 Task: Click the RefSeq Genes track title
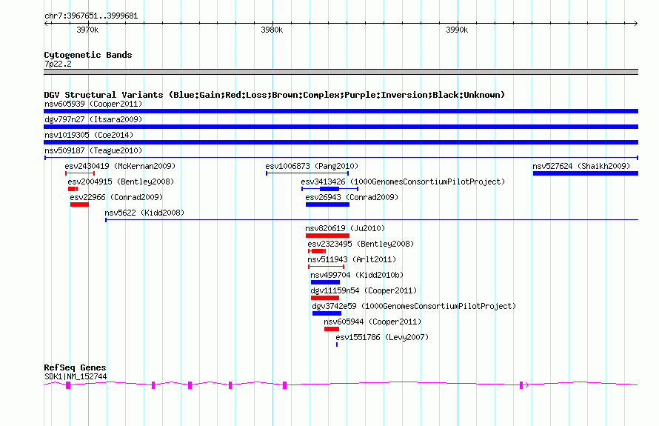point(75,367)
